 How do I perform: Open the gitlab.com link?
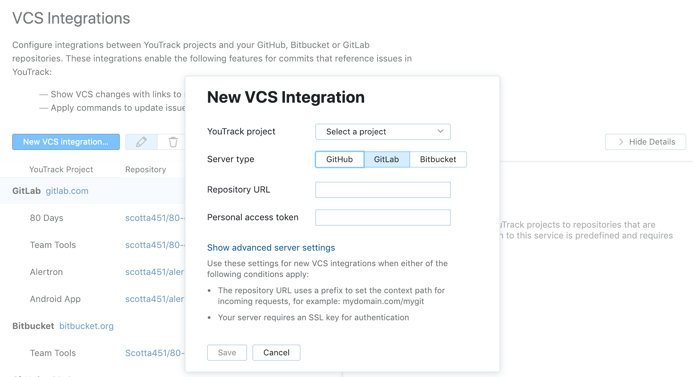tap(67, 191)
